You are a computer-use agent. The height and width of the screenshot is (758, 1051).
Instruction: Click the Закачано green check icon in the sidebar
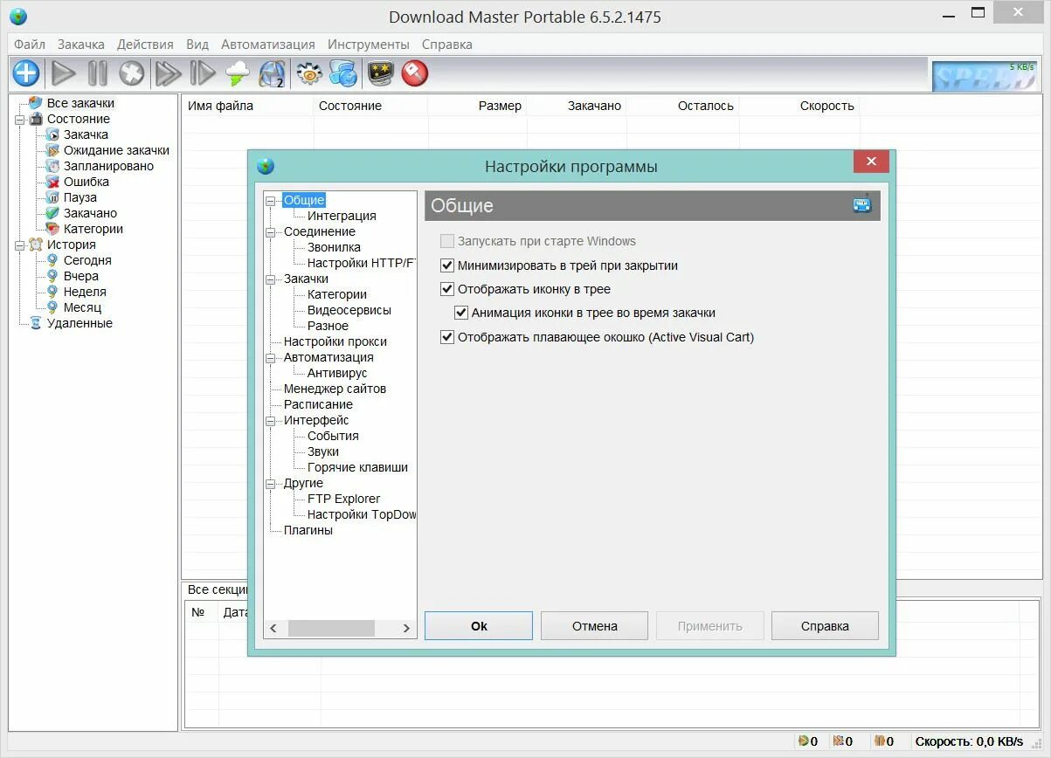tap(52, 213)
